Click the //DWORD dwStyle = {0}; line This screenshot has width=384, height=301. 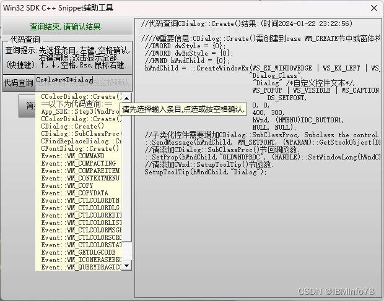[185, 46]
